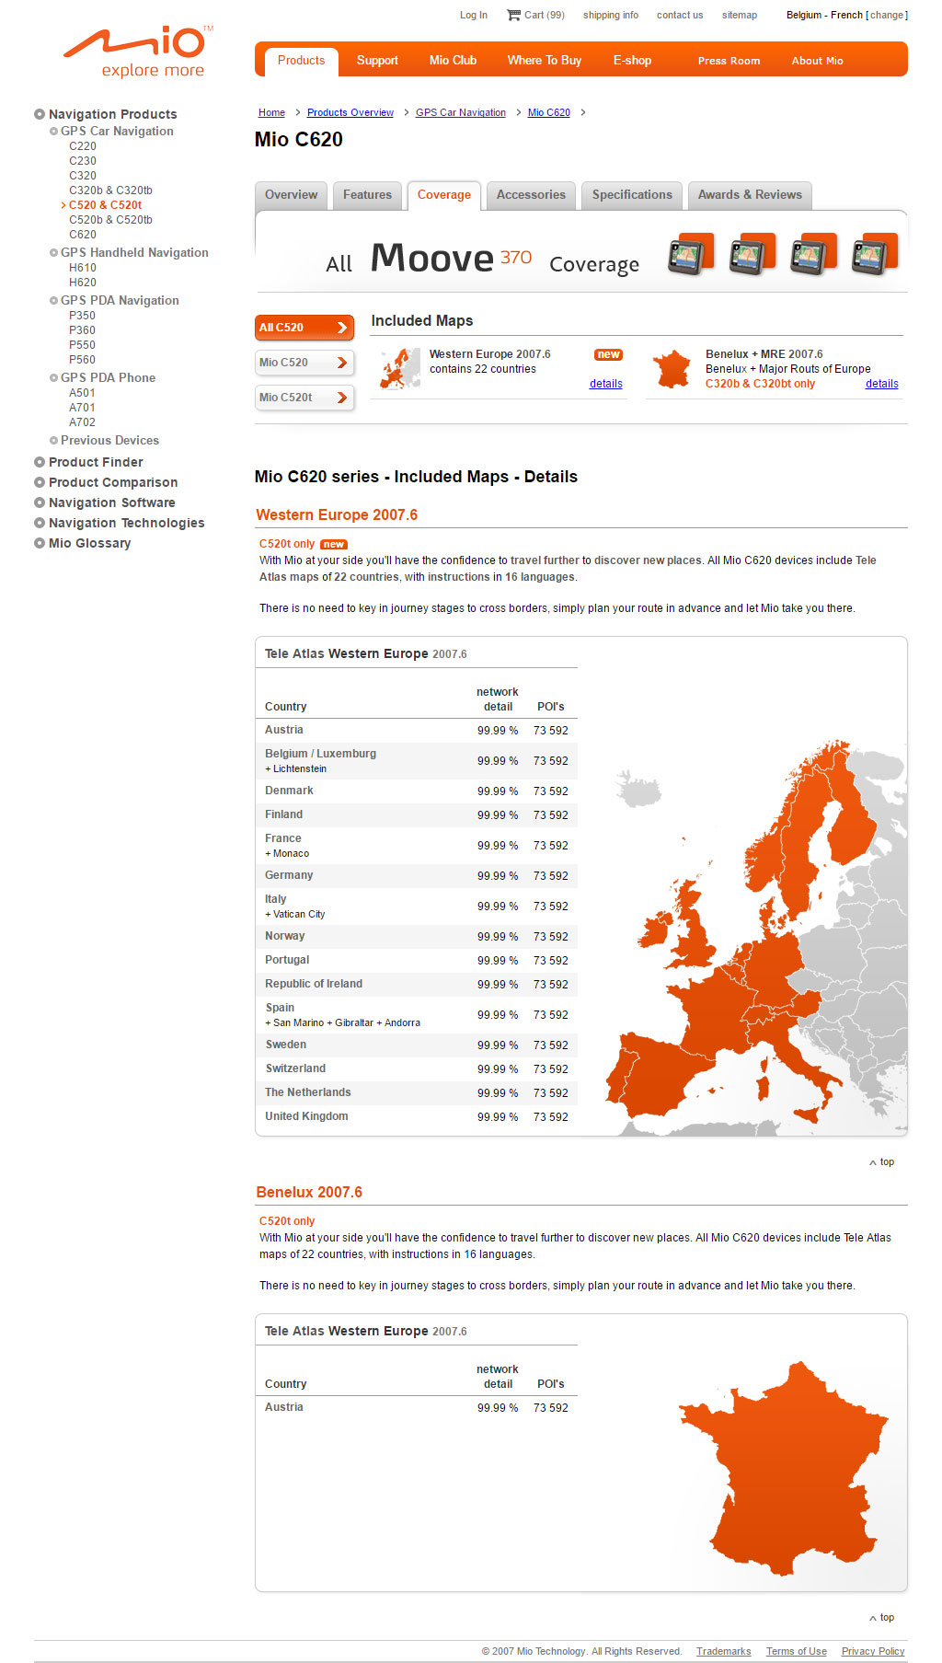Switch to the Accessories tab

pyautogui.click(x=531, y=195)
